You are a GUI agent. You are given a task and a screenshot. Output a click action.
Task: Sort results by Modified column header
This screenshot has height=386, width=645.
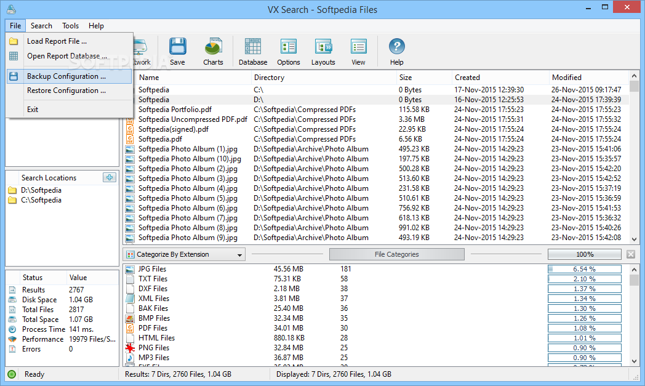588,78
